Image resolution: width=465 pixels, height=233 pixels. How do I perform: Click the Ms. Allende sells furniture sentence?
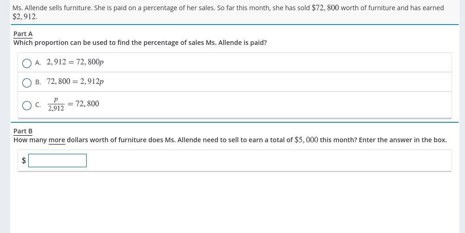(x=52, y=8)
